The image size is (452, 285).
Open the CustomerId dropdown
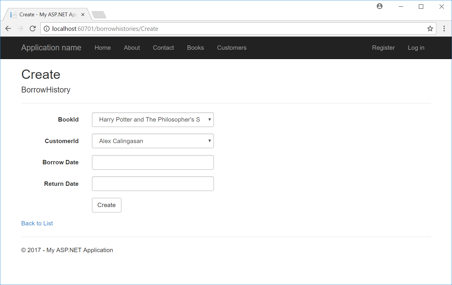[x=153, y=141]
